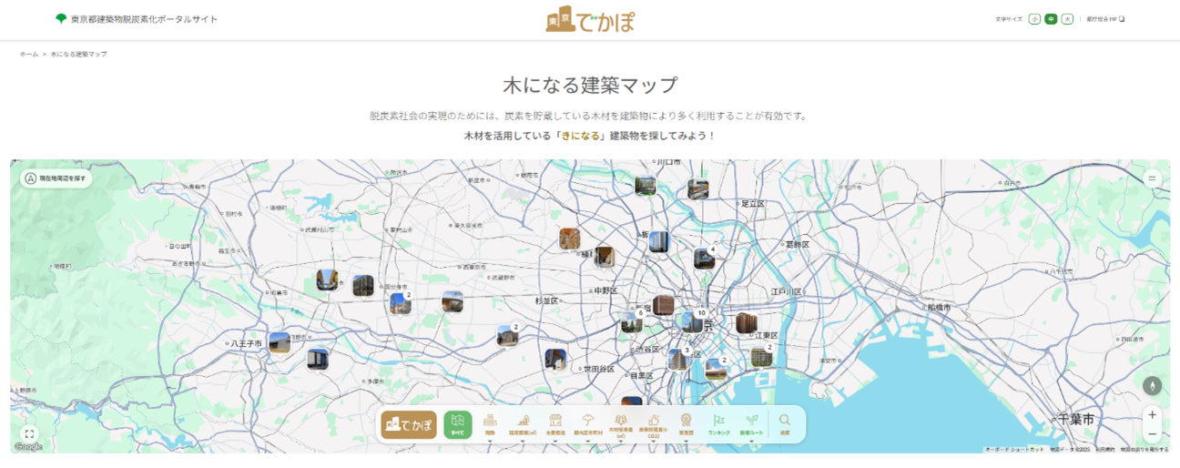Viewport: 1180px width, 468px height.
Task: Click the ランキング flag icon
Action: pos(718,423)
